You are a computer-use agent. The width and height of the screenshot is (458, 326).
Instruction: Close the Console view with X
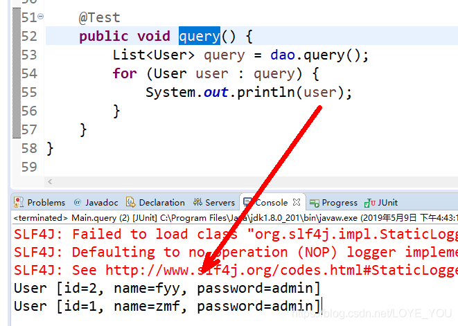tap(297, 202)
